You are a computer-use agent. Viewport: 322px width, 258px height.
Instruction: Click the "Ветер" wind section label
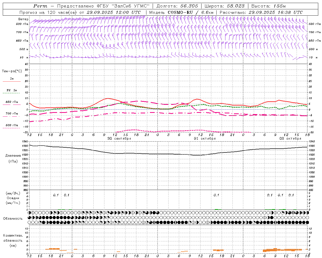[23, 19]
